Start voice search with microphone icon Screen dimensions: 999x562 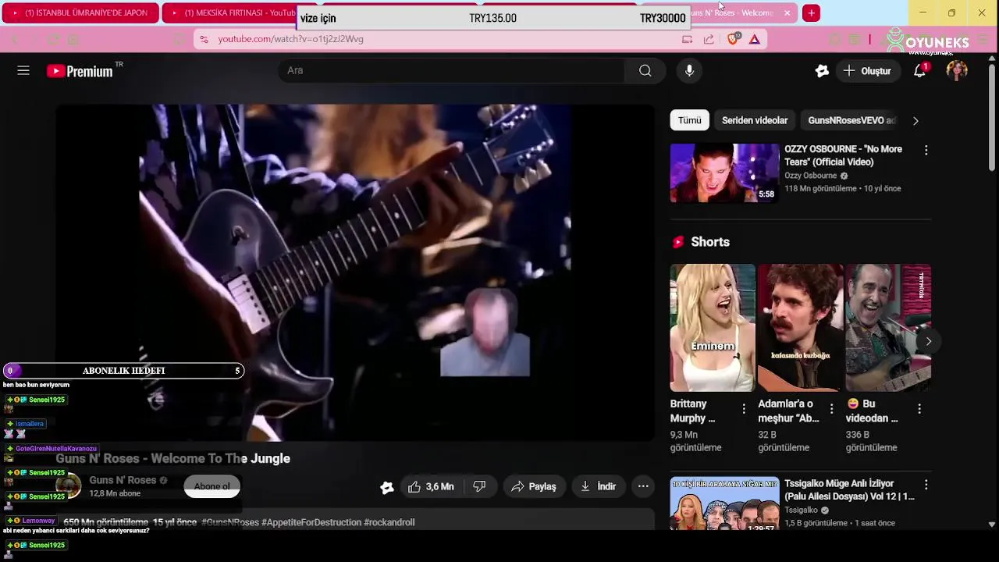click(x=689, y=70)
